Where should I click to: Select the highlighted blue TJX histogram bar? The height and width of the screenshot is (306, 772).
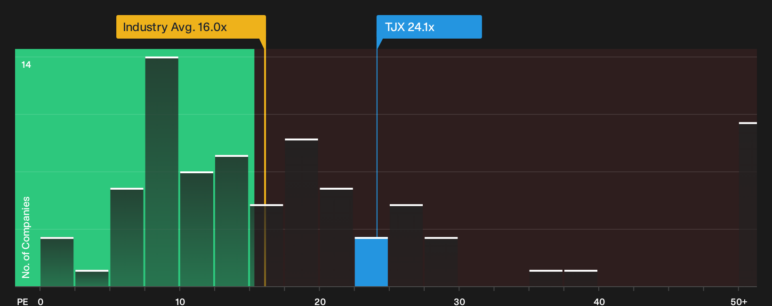(371, 262)
